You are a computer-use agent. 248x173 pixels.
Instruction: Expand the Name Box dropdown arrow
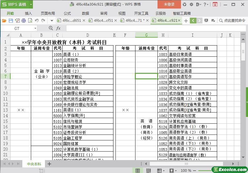35,28
